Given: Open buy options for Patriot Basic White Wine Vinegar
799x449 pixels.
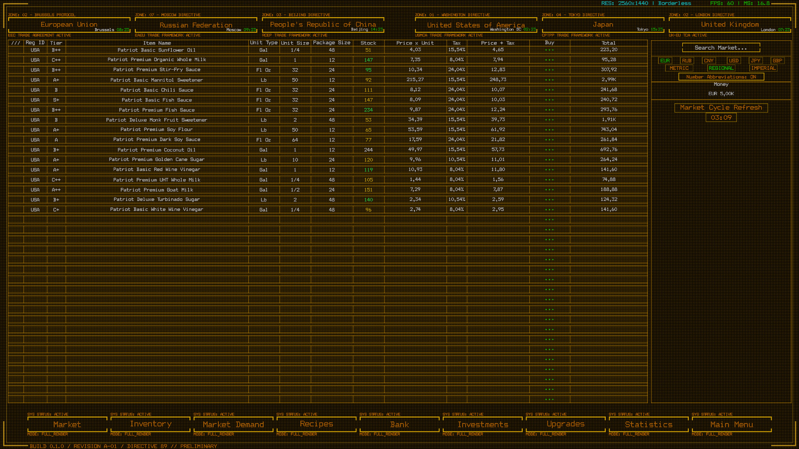Looking at the screenshot, I should pyautogui.click(x=549, y=210).
